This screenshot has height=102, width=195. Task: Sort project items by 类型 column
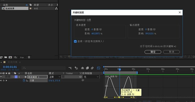point(36,5)
